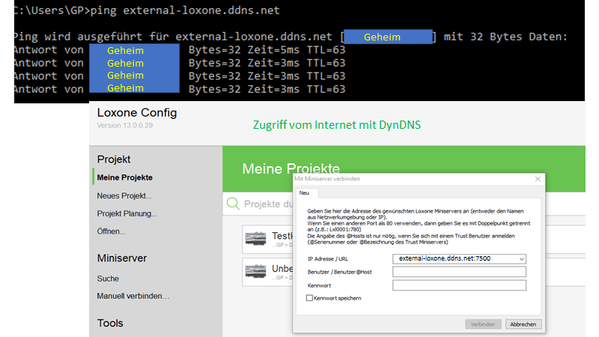Screen dimensions: 599x337
Task: Expand the IP Adresse / URL dropdown arrow
Action: (521, 259)
